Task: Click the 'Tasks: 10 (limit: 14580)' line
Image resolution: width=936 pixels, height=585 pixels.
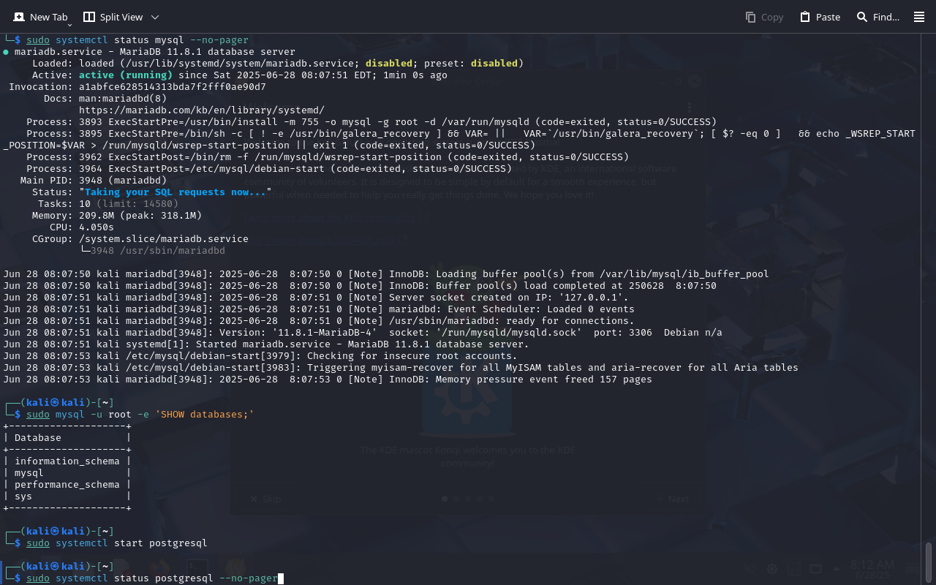Action: [108, 204]
